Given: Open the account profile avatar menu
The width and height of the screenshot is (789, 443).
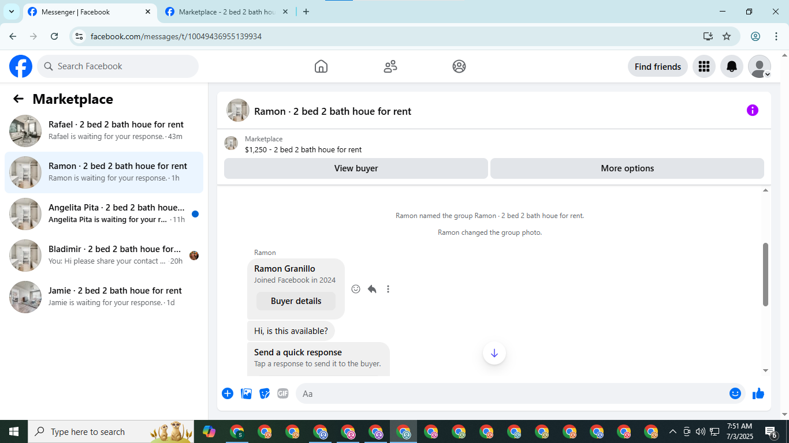Looking at the screenshot, I should pyautogui.click(x=760, y=66).
